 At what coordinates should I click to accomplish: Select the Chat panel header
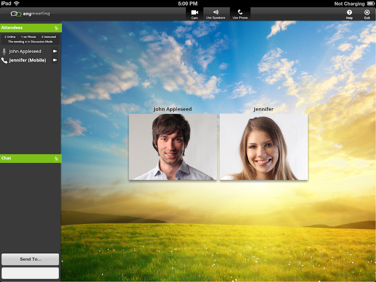click(x=31, y=159)
